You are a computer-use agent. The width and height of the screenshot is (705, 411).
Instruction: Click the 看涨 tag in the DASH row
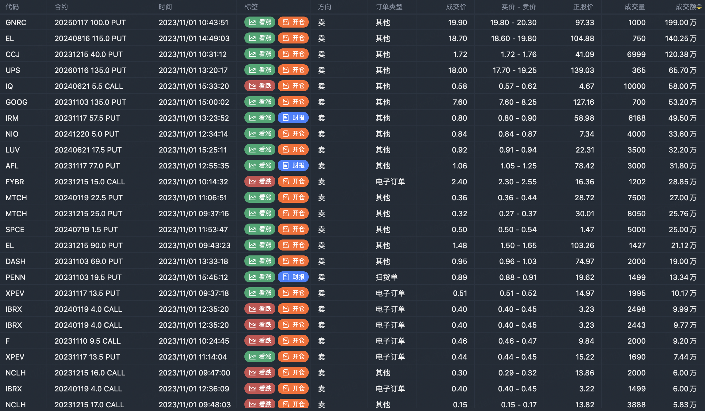point(260,261)
